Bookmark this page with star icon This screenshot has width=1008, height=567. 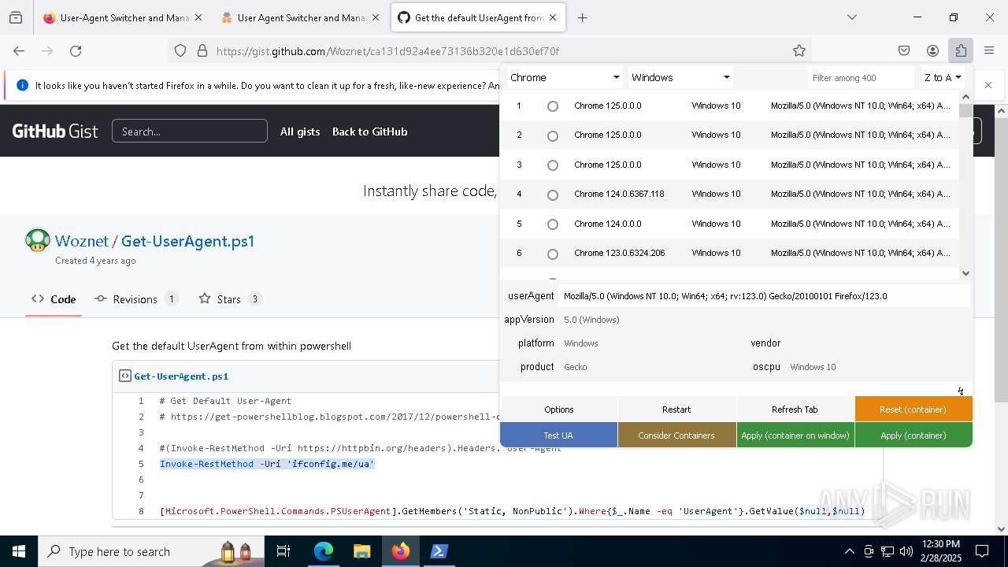(x=799, y=50)
